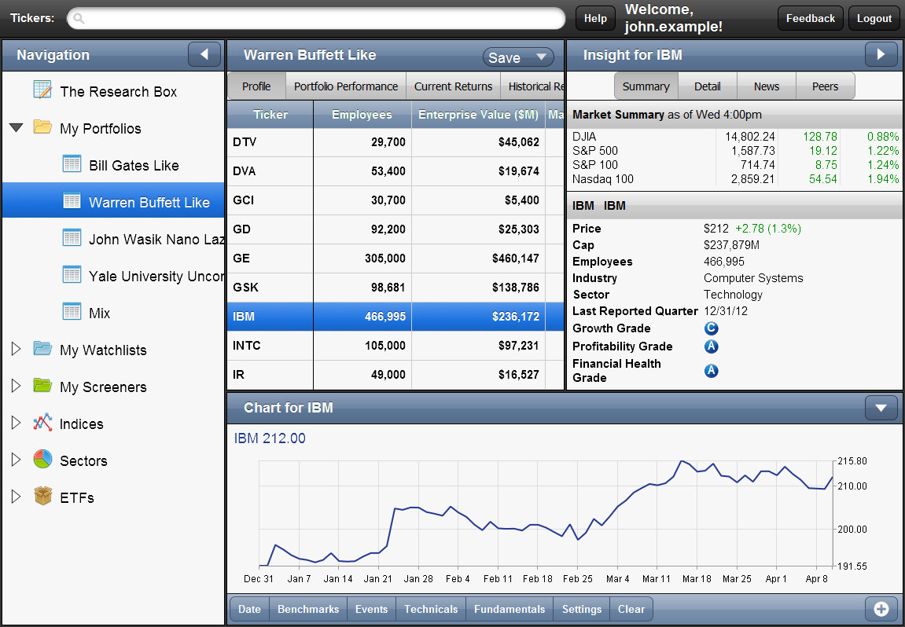Collapse the Navigation panel with left arrow
The image size is (905, 627).
coord(204,55)
